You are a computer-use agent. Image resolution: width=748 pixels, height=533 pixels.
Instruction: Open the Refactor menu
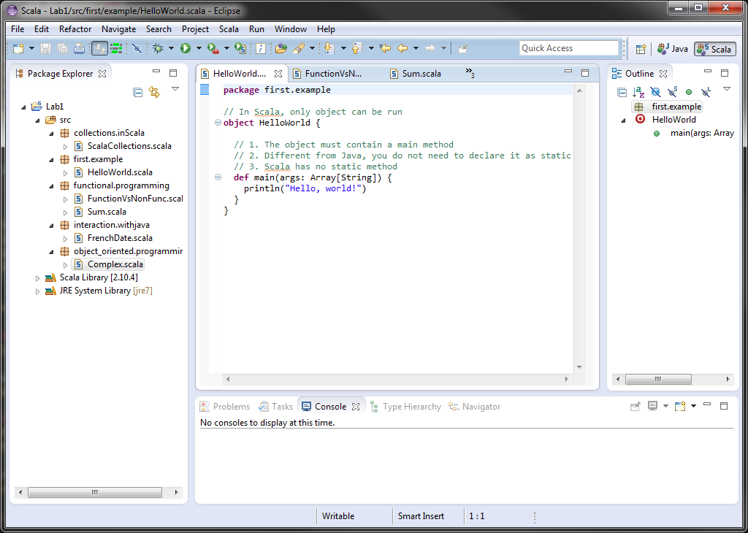coord(75,29)
